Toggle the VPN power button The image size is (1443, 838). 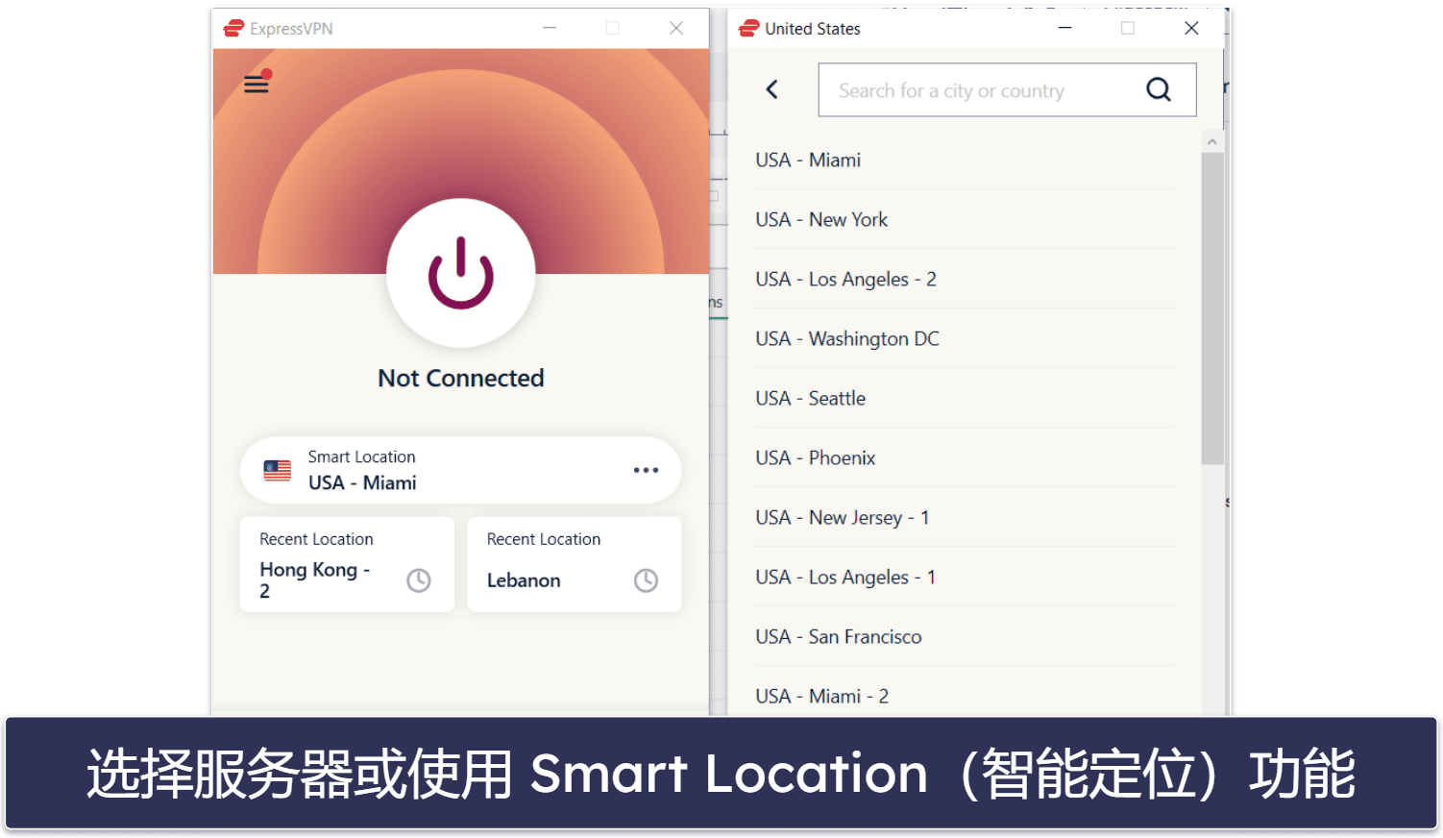(461, 273)
